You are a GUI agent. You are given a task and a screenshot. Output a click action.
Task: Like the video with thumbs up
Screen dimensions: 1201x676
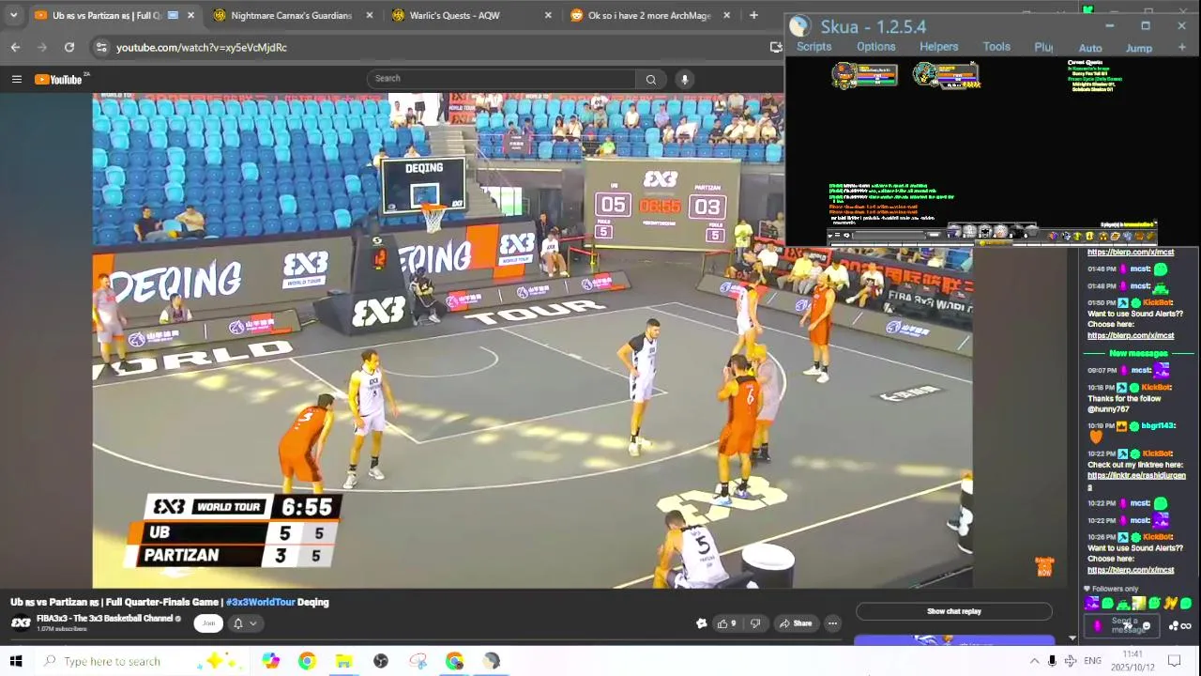tap(726, 623)
